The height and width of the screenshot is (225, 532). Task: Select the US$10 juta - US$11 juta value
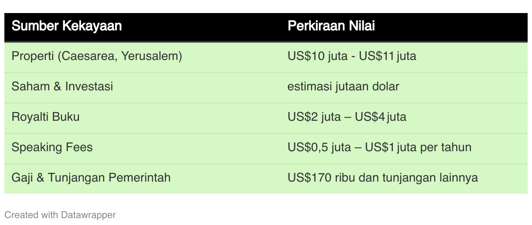point(352,56)
